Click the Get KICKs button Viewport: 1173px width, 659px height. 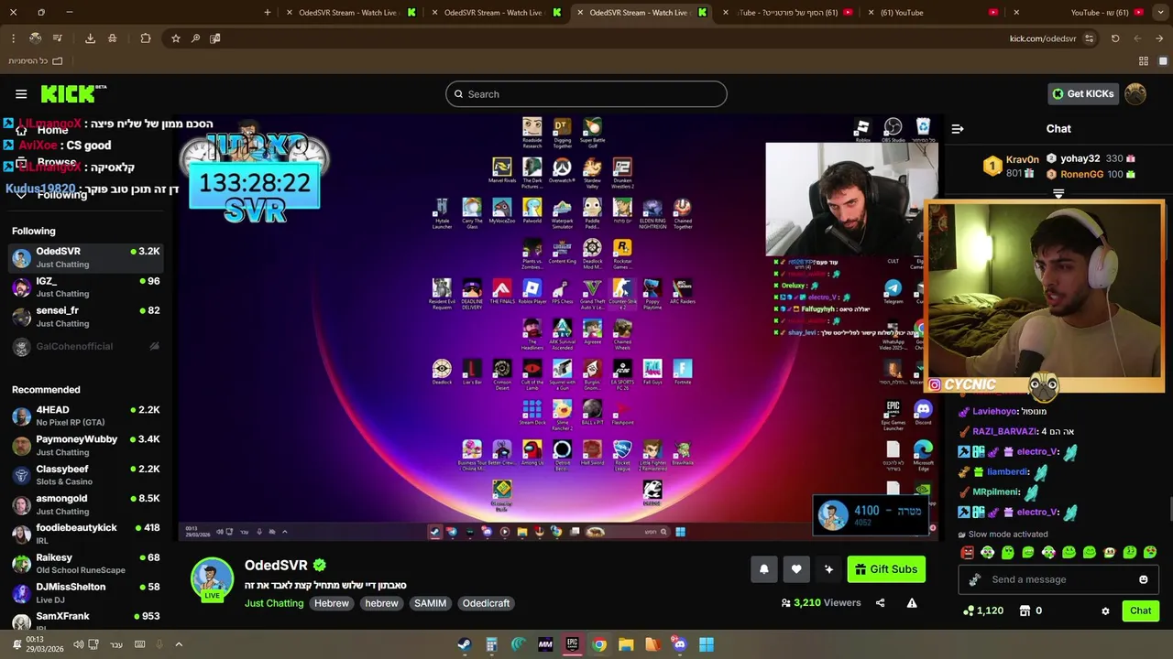[1083, 93]
